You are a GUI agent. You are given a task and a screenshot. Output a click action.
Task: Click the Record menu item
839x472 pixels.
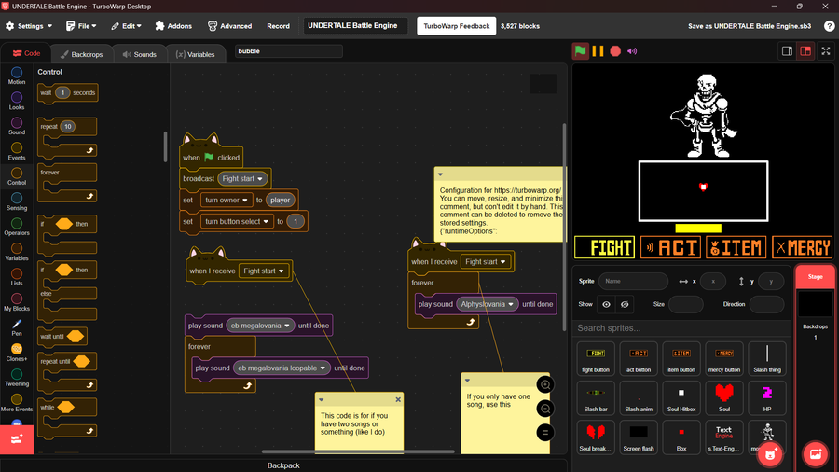(278, 26)
